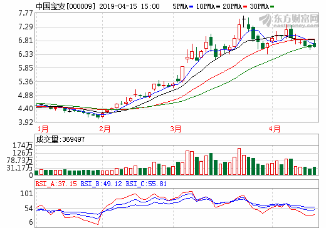
Task: Click the timestamp 2019-04-15 15:00
Action: (x=129, y=6)
